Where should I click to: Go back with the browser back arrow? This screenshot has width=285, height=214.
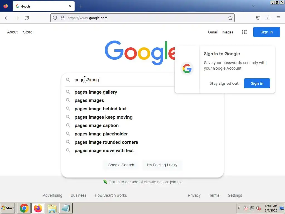point(7,18)
